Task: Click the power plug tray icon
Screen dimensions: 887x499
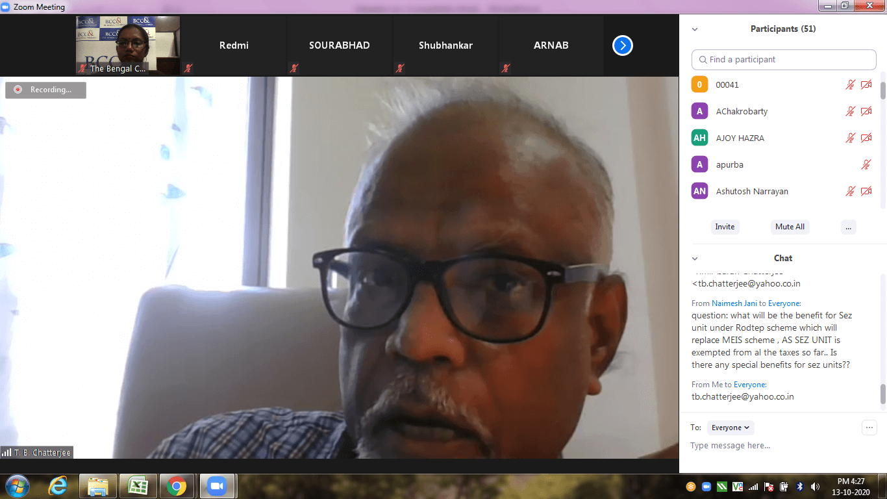Action: pyautogui.click(x=784, y=487)
